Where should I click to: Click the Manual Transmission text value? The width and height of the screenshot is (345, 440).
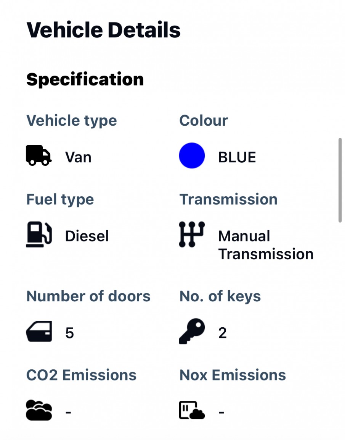pos(266,244)
